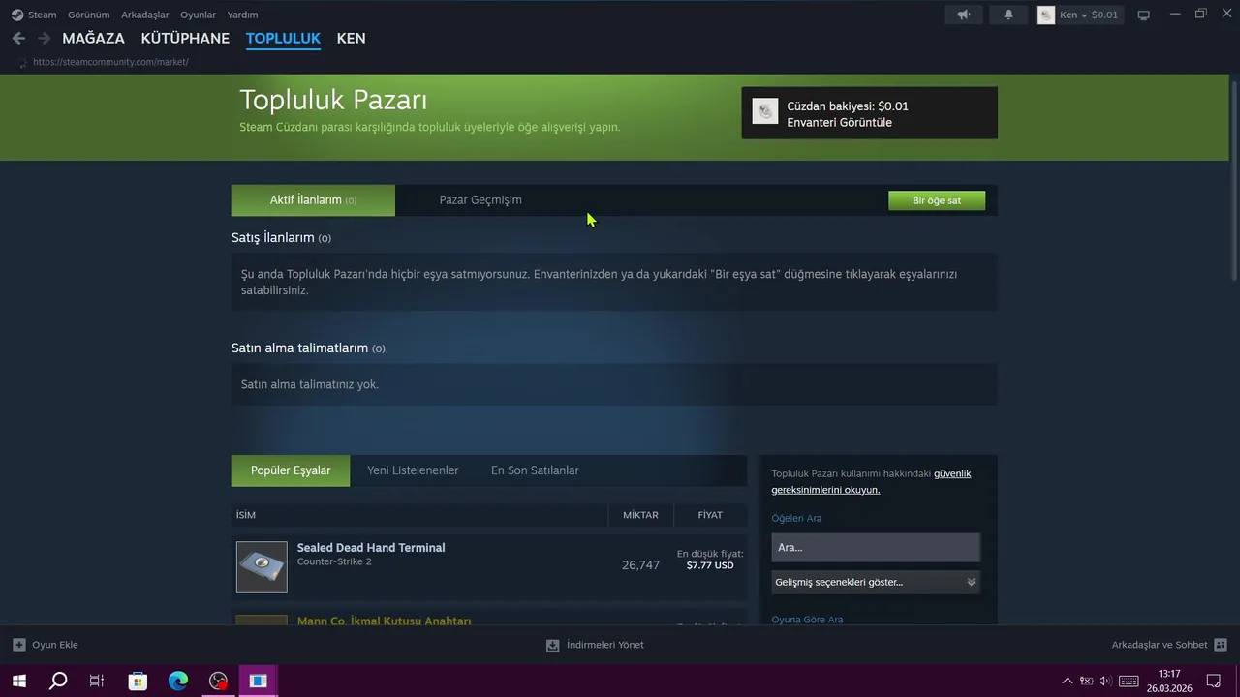
Task: Open the güvenlik gereksinimlerini okuyun link
Action: click(871, 481)
